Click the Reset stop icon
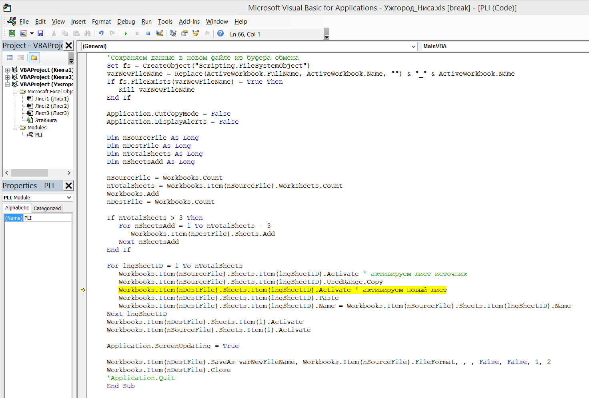This screenshot has height=398, width=589. (148, 34)
